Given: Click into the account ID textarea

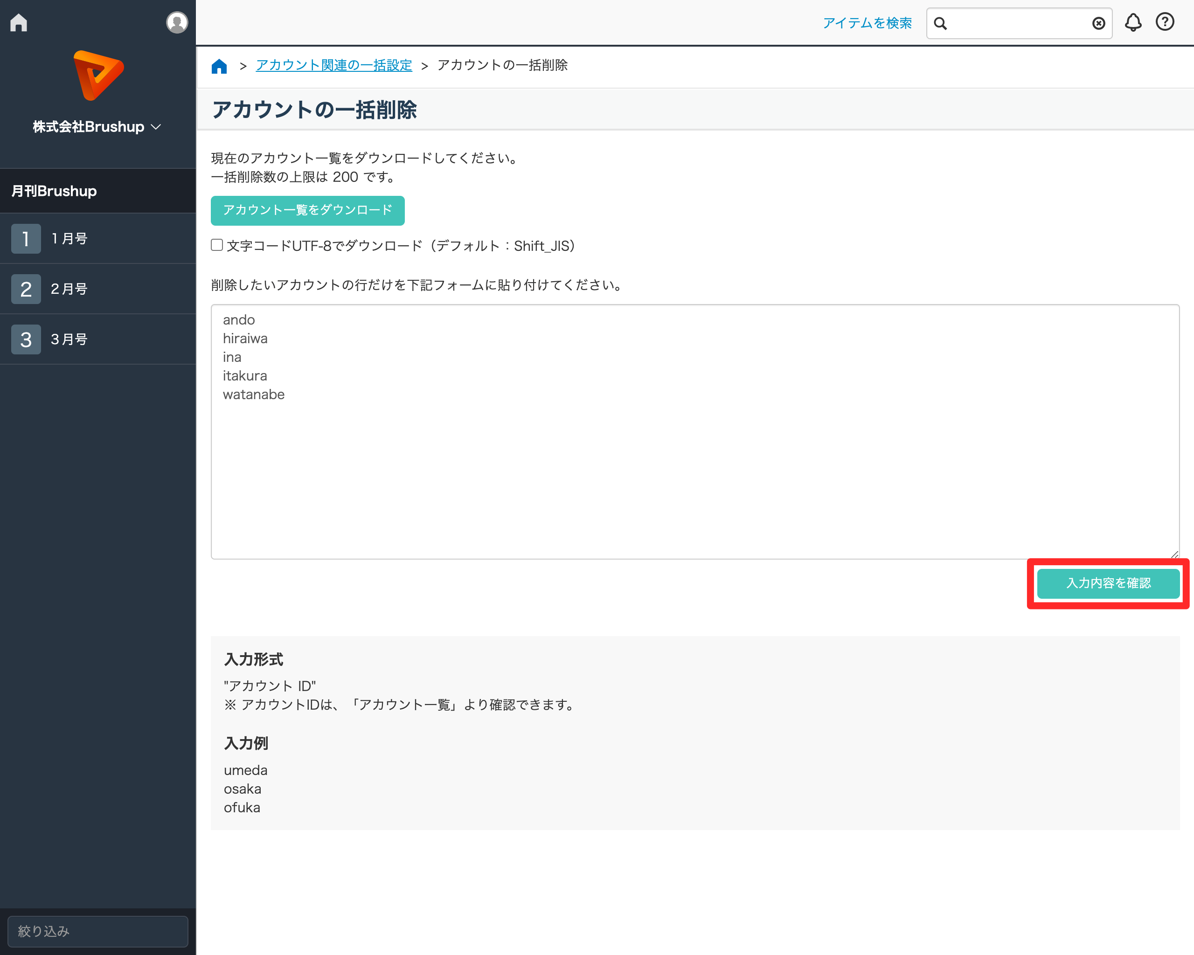Looking at the screenshot, I should click(x=695, y=431).
